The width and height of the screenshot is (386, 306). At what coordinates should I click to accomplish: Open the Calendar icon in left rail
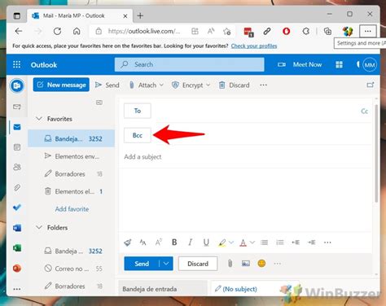[17, 147]
